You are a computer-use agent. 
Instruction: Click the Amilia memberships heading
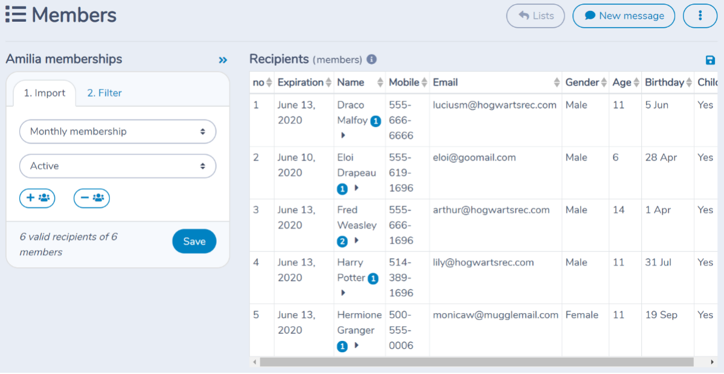[64, 59]
